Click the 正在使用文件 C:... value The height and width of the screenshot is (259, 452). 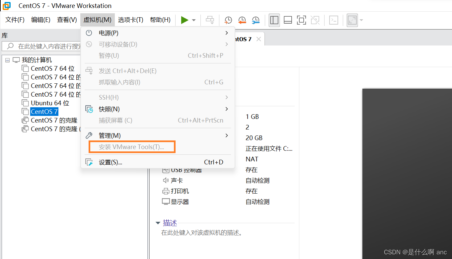pyautogui.click(x=269, y=149)
